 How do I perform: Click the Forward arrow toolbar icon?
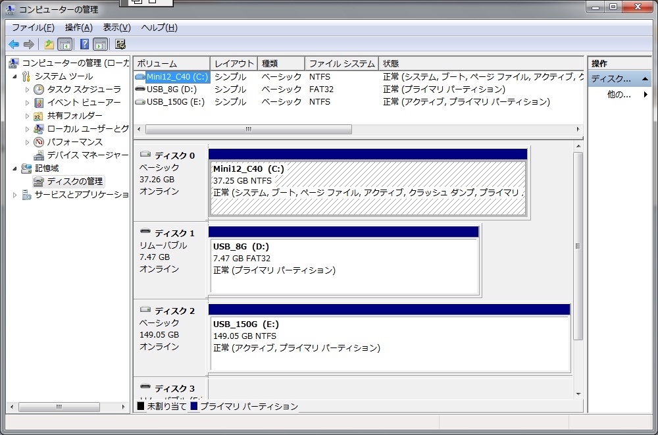(x=28, y=44)
